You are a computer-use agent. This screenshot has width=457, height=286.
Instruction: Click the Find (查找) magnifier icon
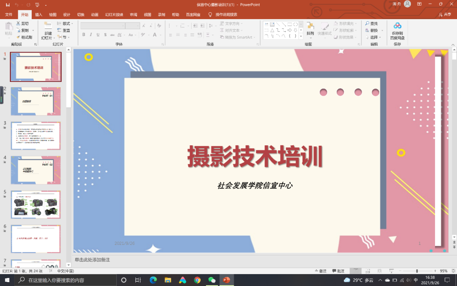367,24
